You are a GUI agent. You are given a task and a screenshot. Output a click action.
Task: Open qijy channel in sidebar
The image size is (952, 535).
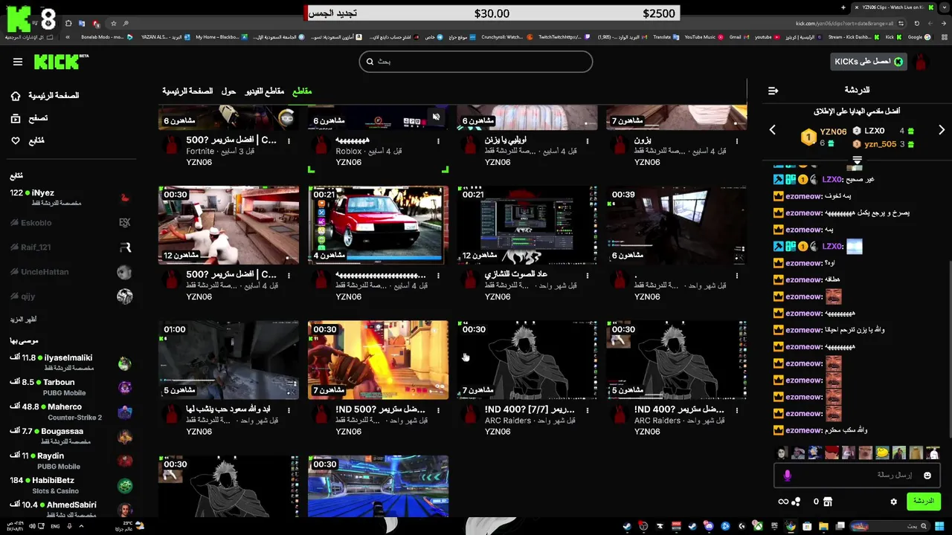coord(71,296)
